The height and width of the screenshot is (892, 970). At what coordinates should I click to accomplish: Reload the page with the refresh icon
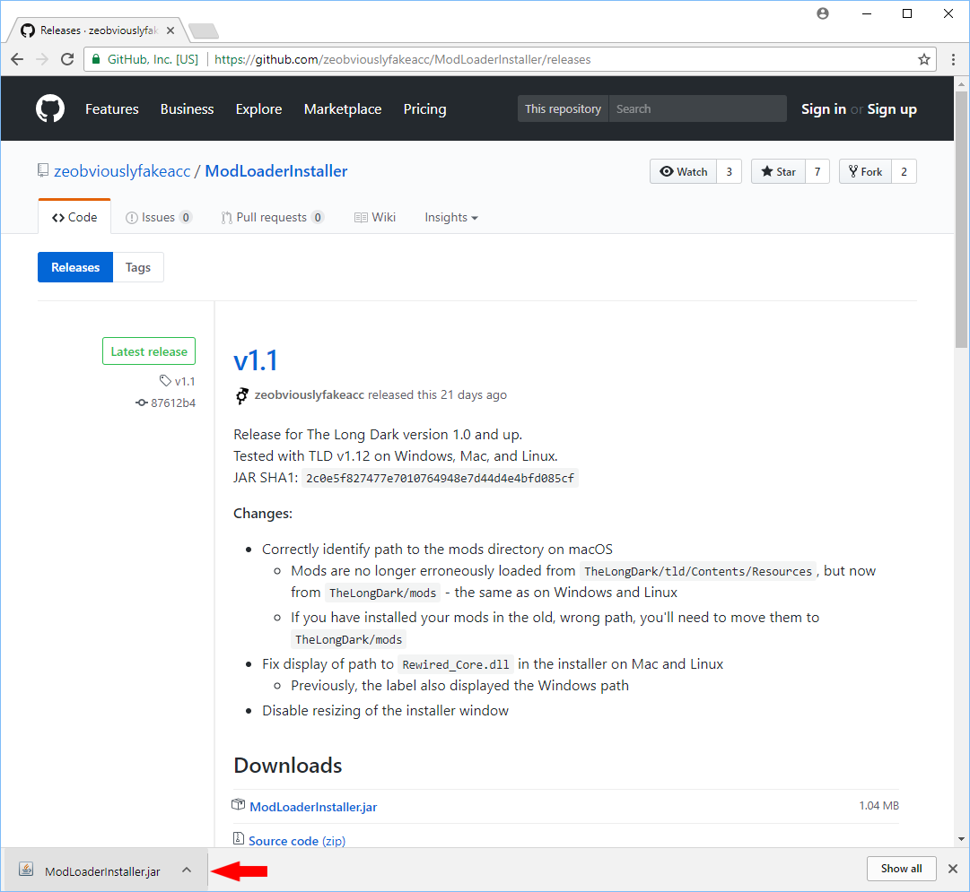67,59
